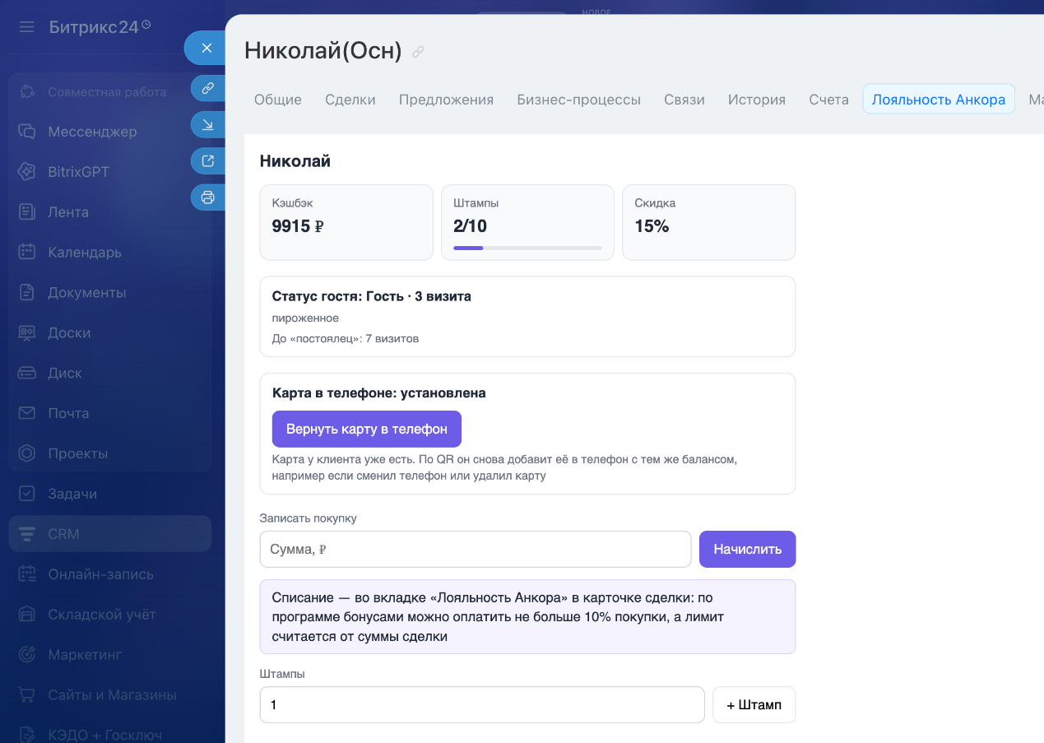Click the Задачи checkbox icon
This screenshot has width=1044, height=743.
pyautogui.click(x=27, y=494)
